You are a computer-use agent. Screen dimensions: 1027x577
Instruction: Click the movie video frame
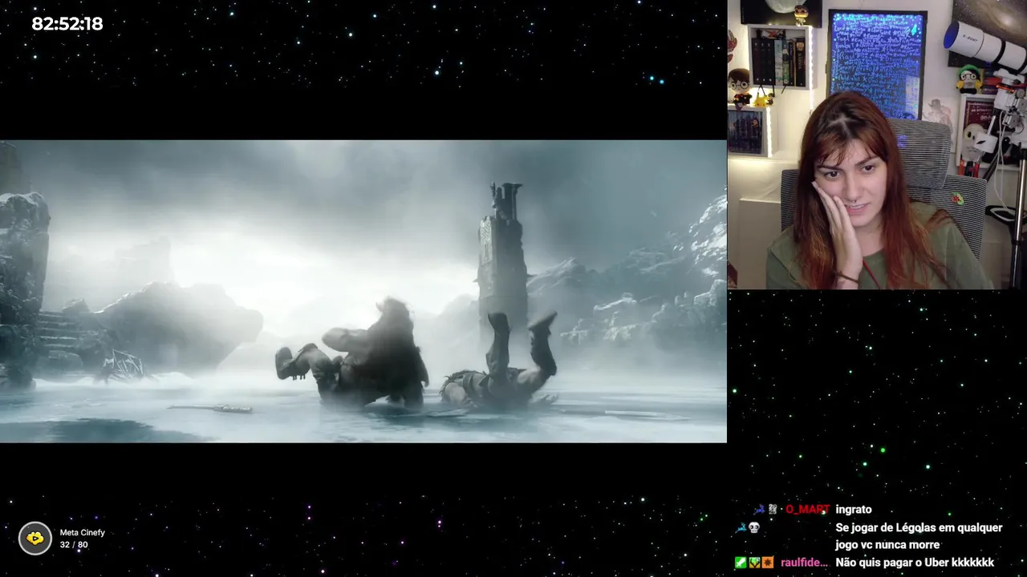pyautogui.click(x=363, y=291)
